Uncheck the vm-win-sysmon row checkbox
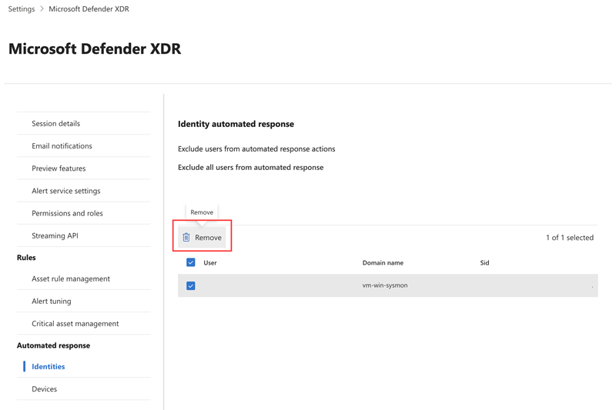Image resolution: width=616 pixels, height=410 pixels. (x=190, y=285)
